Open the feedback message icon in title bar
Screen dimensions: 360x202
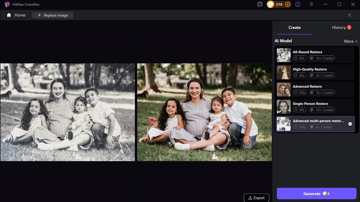260,4
